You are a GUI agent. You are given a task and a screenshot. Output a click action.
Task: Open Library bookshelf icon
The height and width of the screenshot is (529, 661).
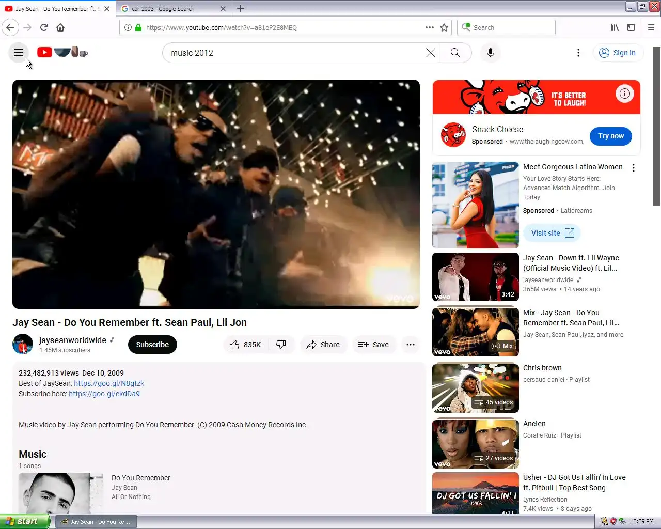coord(615,27)
